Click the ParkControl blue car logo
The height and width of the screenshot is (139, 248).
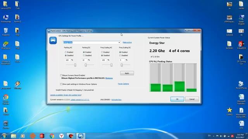click(53, 41)
